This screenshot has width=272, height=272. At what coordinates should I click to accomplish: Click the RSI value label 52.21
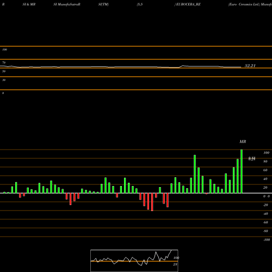(250, 66)
